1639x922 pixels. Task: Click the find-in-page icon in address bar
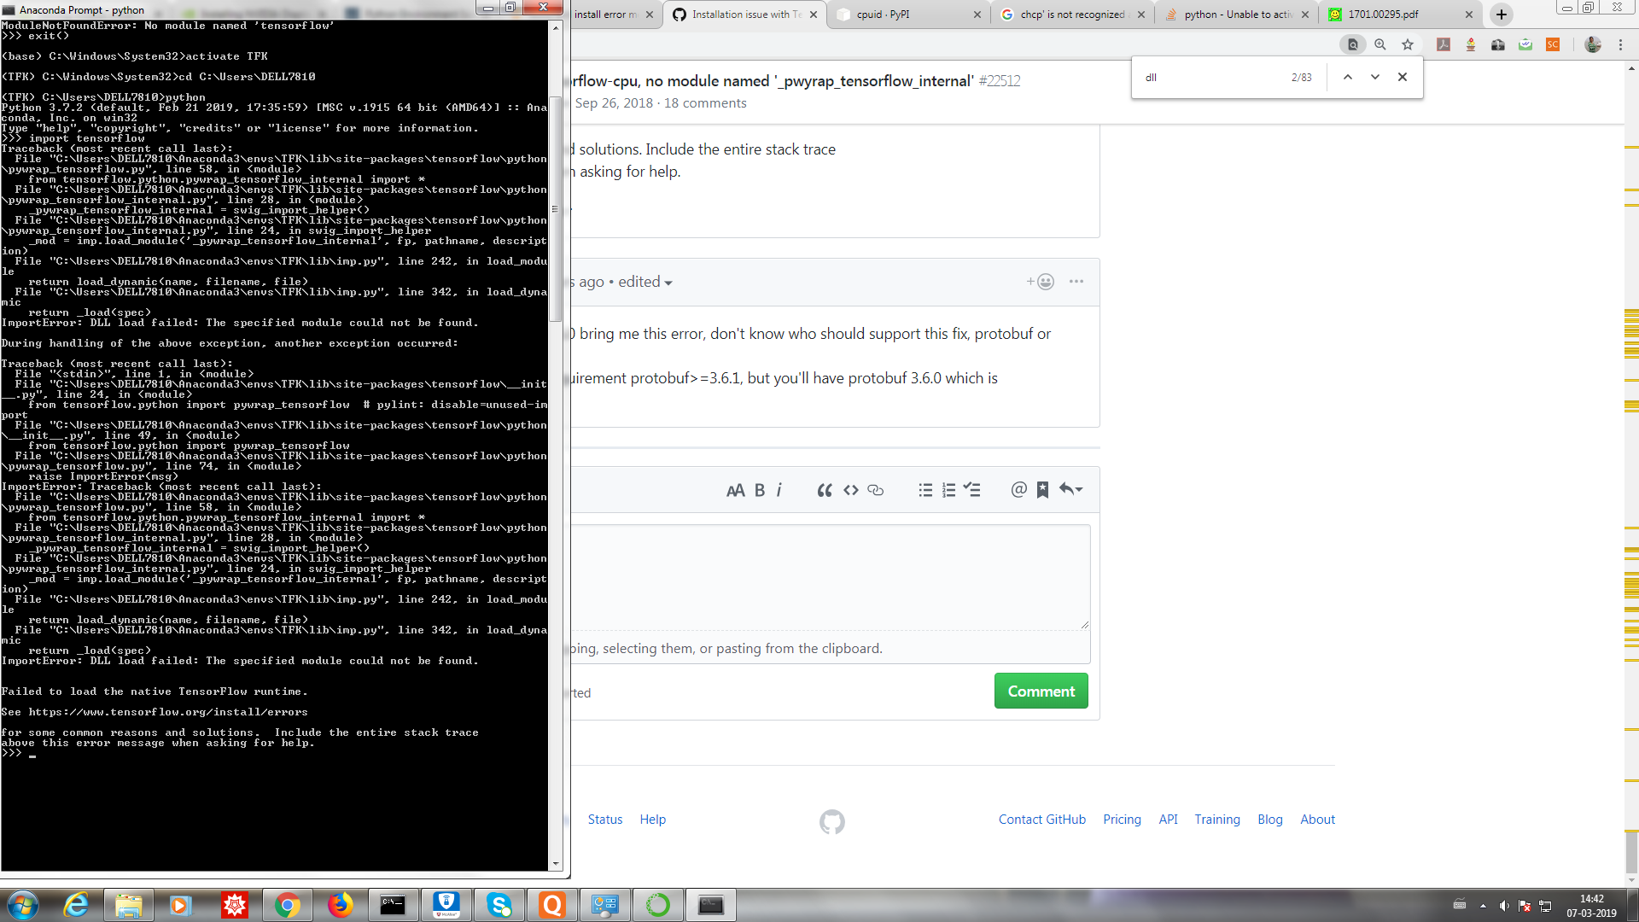pyautogui.click(x=1353, y=44)
